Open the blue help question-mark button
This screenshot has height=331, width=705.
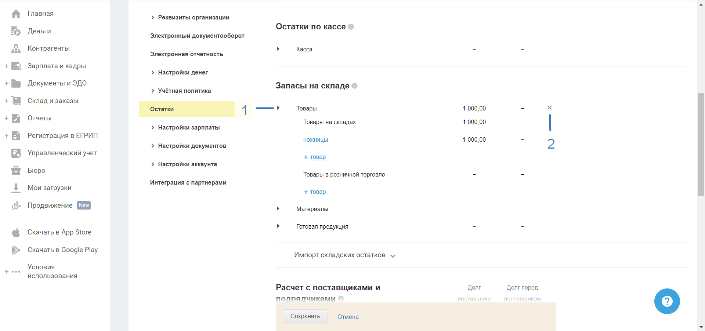667,301
